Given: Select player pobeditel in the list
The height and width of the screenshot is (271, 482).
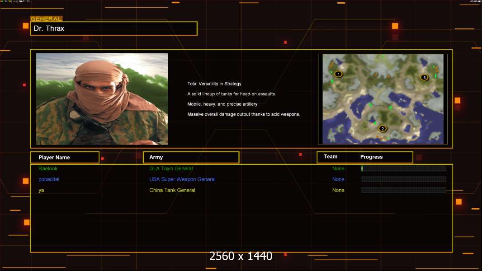Looking at the screenshot, I should coord(49,179).
